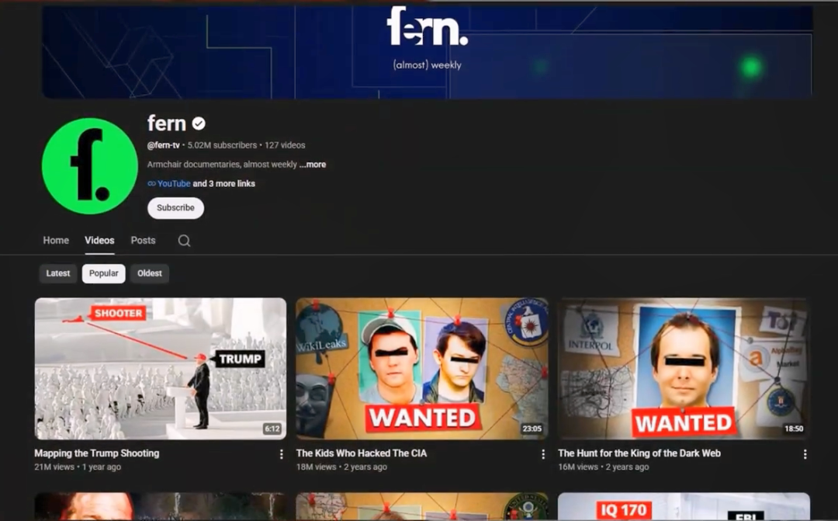Select the Popular sort chip
838x521 pixels.
click(104, 273)
